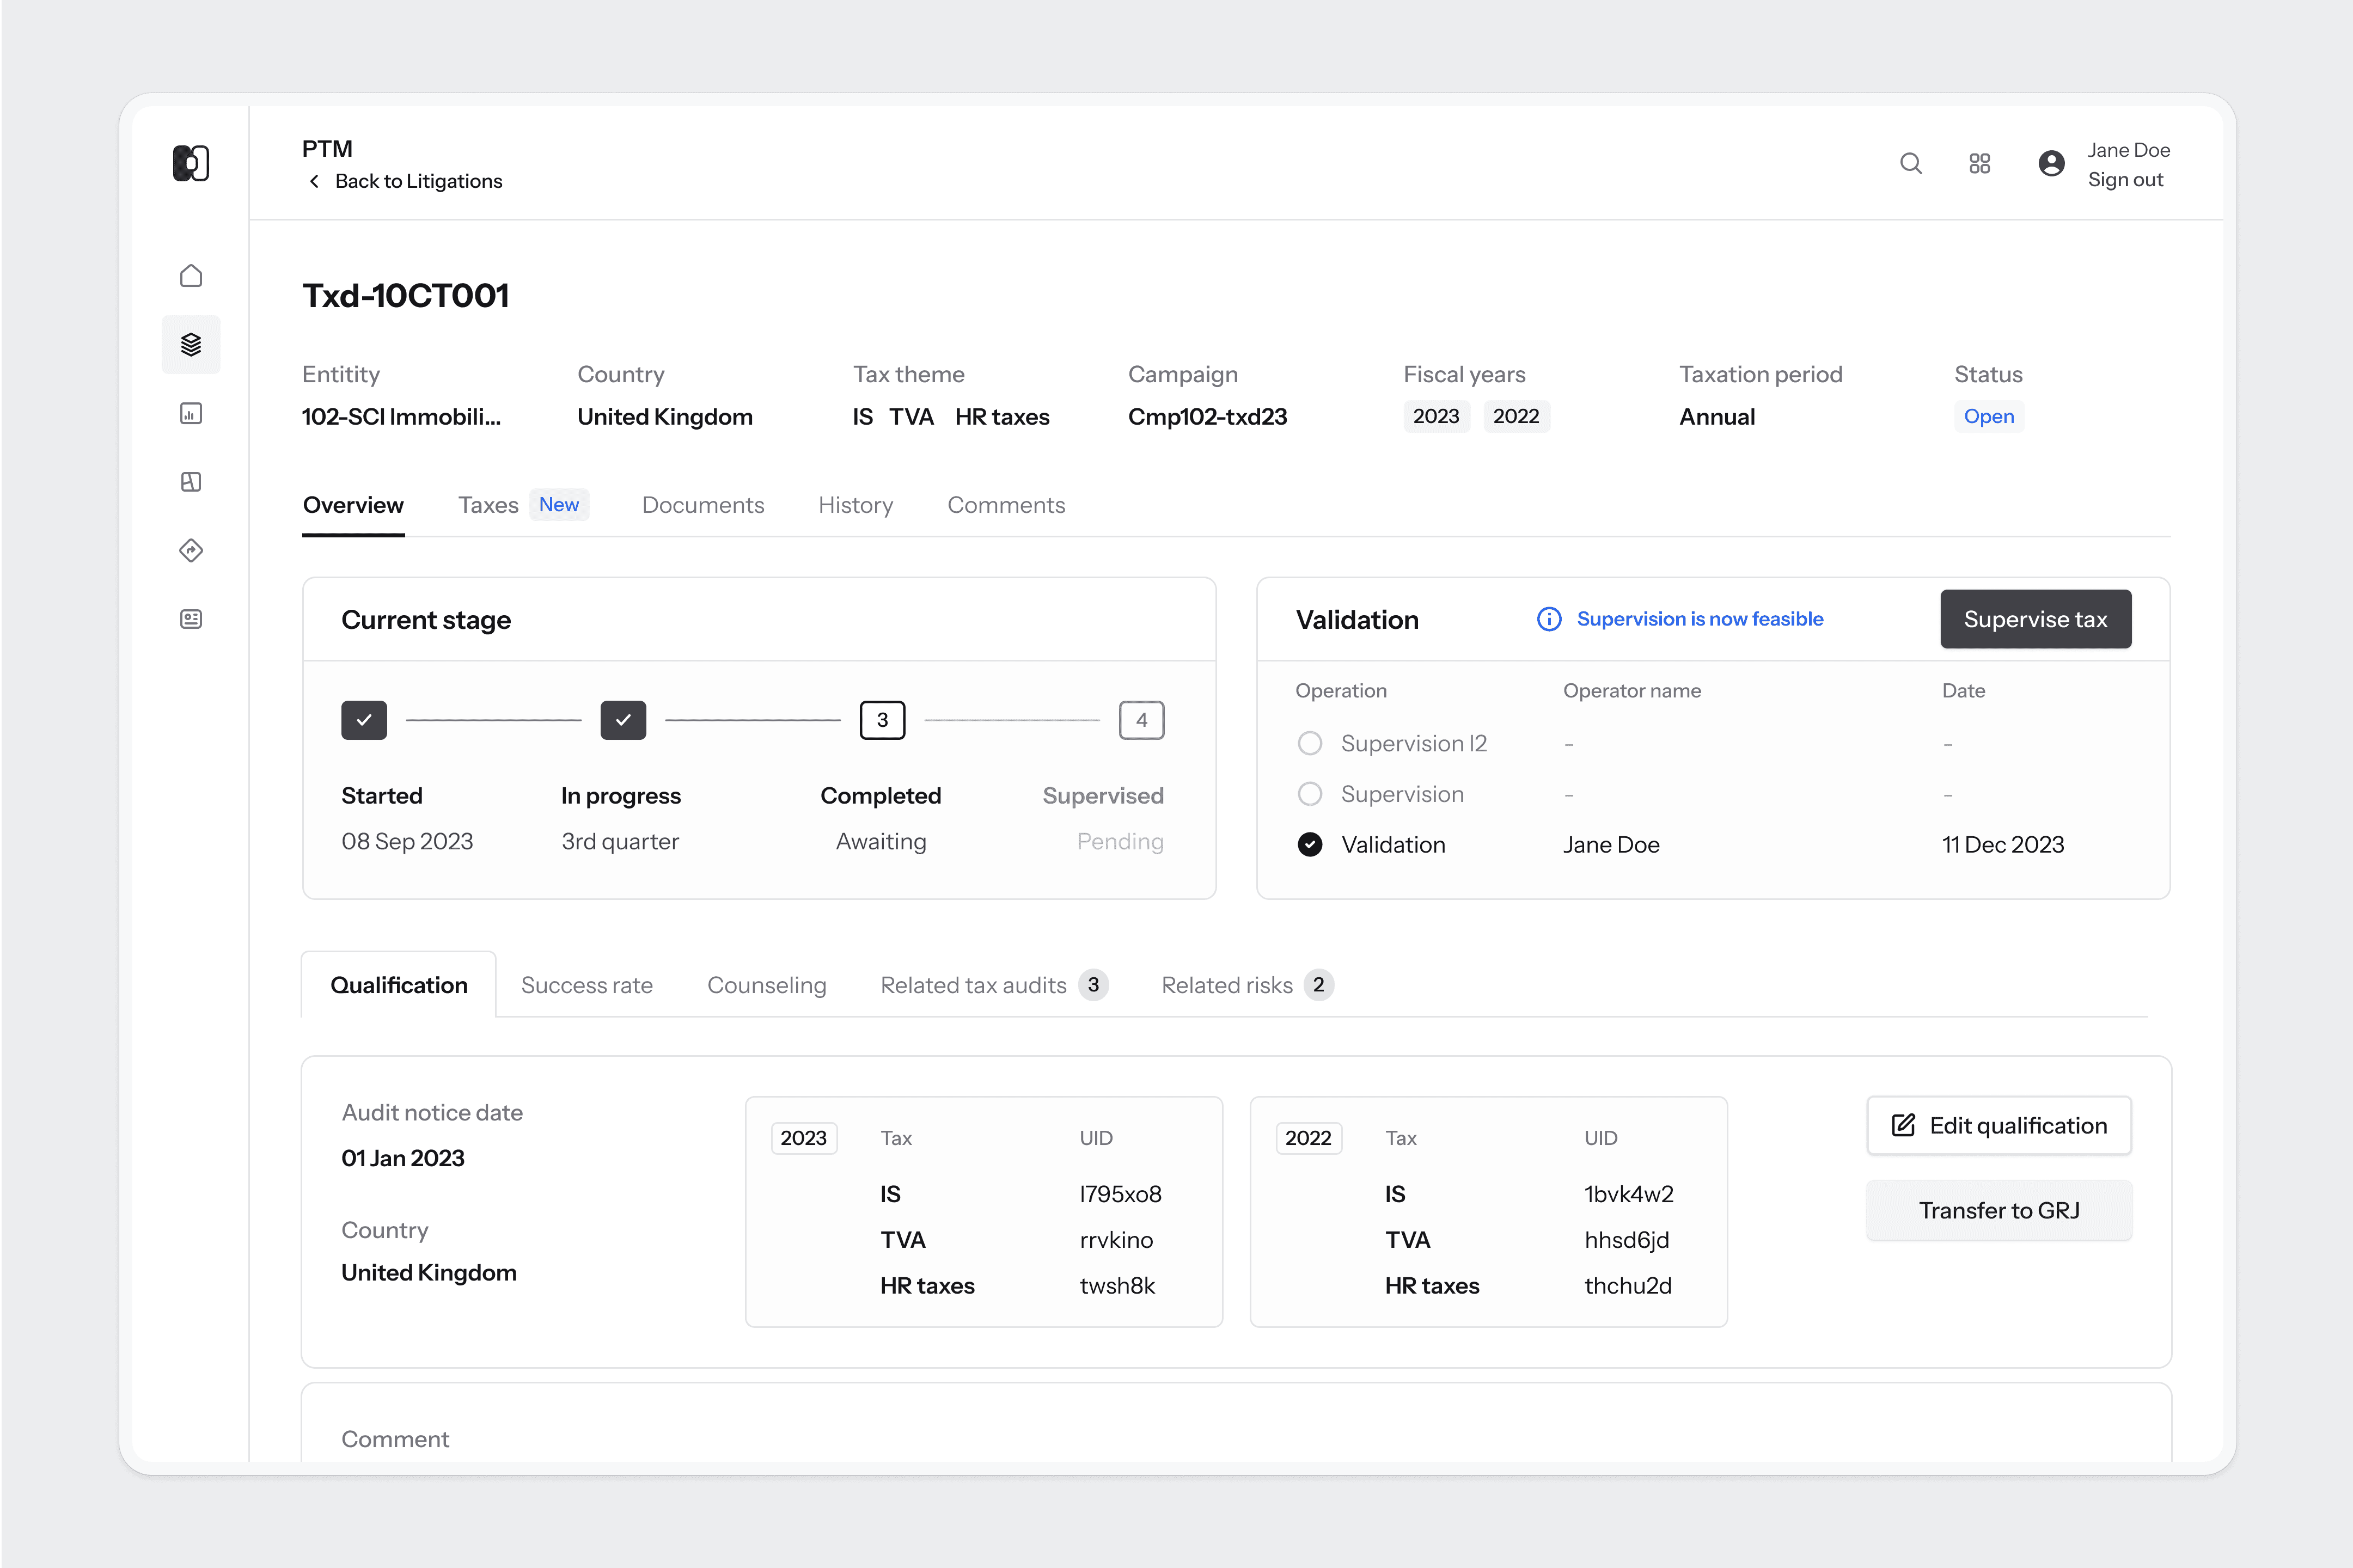Click the Completed stage step 3 box
Screen dimensions: 2353x1568
click(x=882, y=720)
